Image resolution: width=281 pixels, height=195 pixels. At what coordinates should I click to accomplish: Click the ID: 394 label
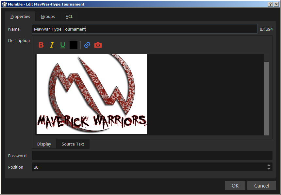coord(266,29)
